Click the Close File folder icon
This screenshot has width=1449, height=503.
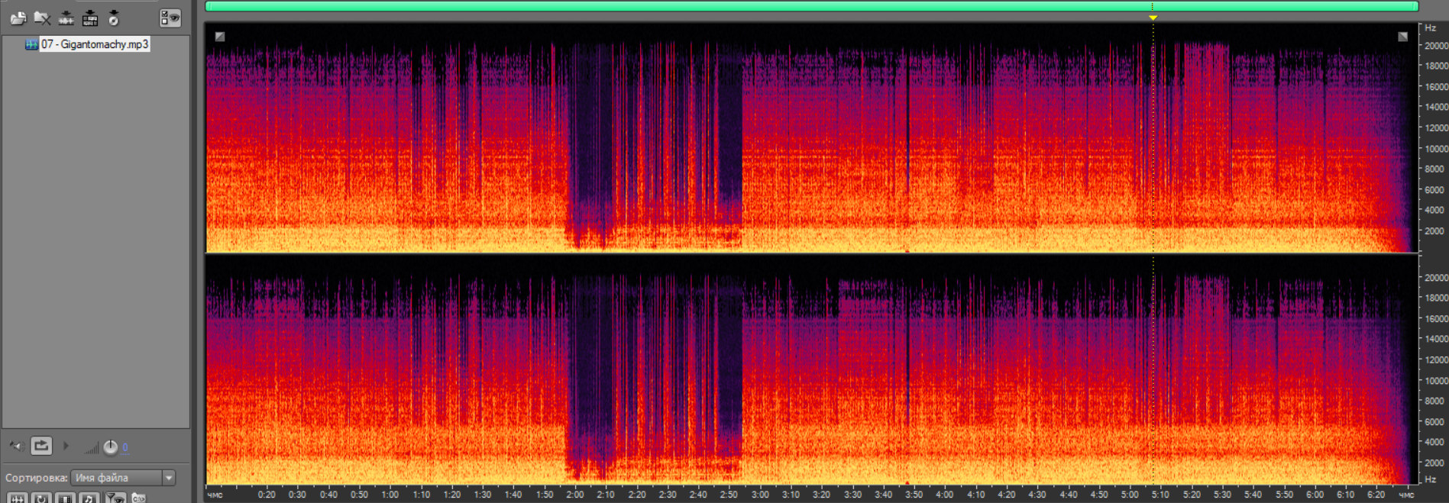pyautogui.click(x=42, y=18)
